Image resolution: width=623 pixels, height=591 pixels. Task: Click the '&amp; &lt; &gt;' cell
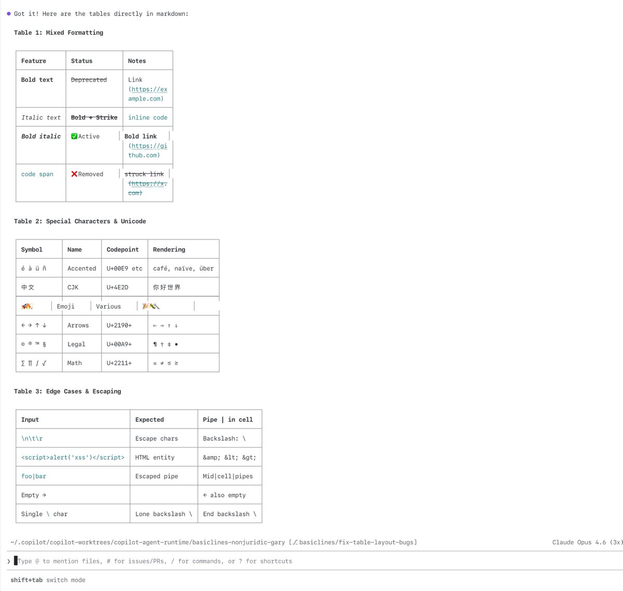(229, 458)
